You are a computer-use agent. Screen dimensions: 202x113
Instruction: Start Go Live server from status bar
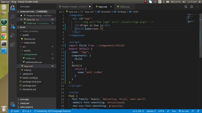point(184,111)
